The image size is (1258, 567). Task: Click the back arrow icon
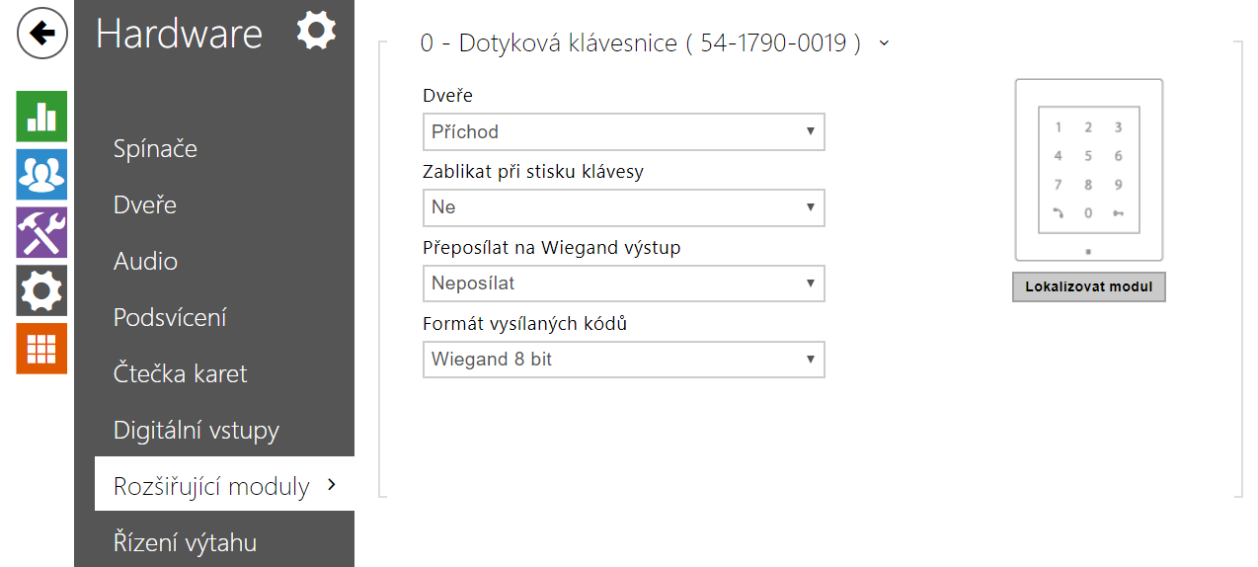pyautogui.click(x=41, y=35)
